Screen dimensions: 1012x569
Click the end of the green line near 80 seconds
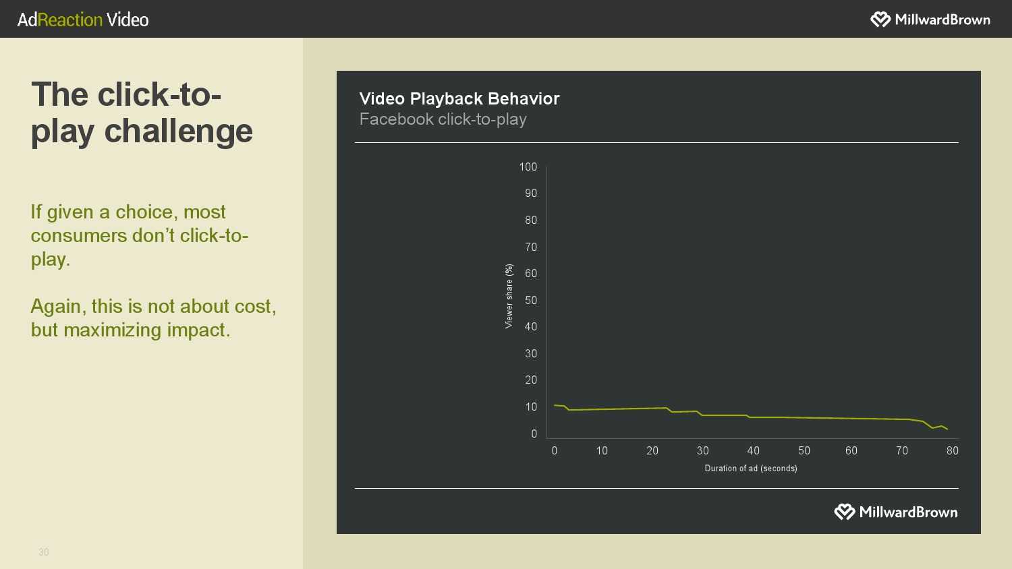(x=947, y=429)
